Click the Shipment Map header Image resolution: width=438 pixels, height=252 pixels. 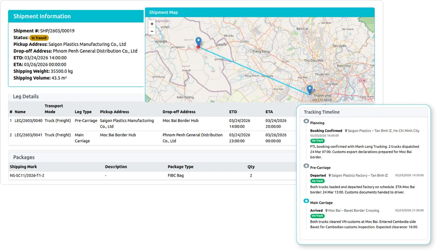click(260, 12)
